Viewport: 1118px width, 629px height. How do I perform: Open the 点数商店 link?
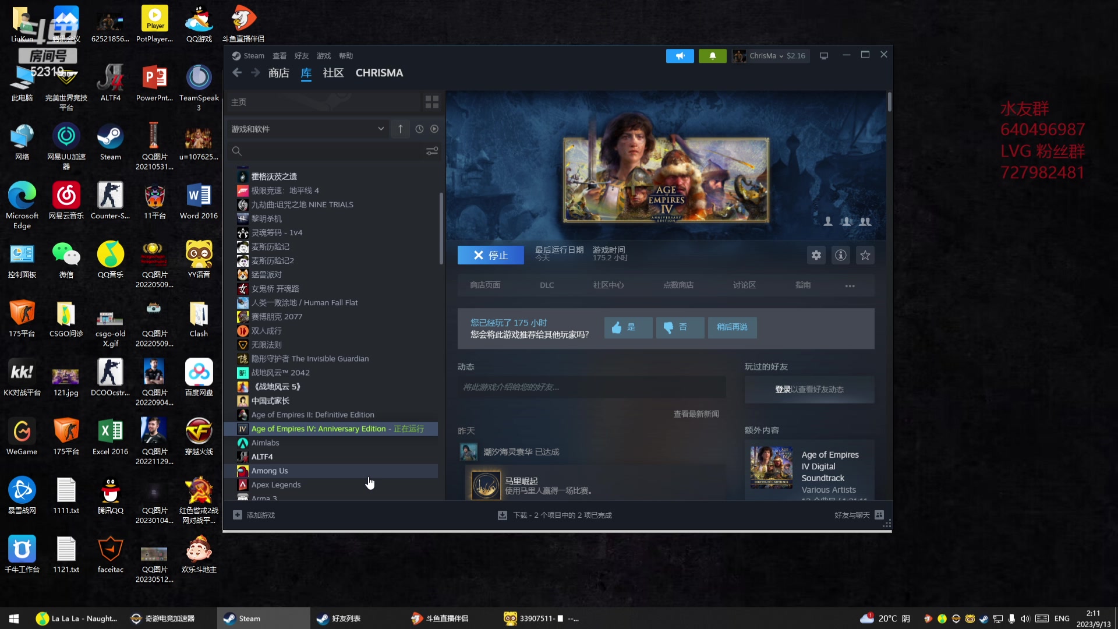click(x=678, y=285)
